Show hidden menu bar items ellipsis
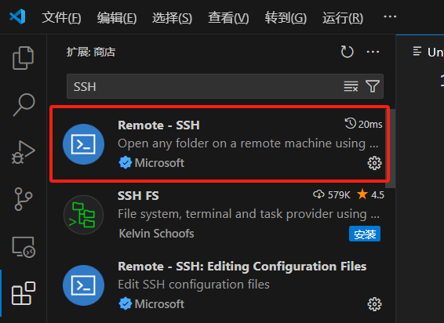This screenshot has height=323, width=444. click(x=390, y=16)
